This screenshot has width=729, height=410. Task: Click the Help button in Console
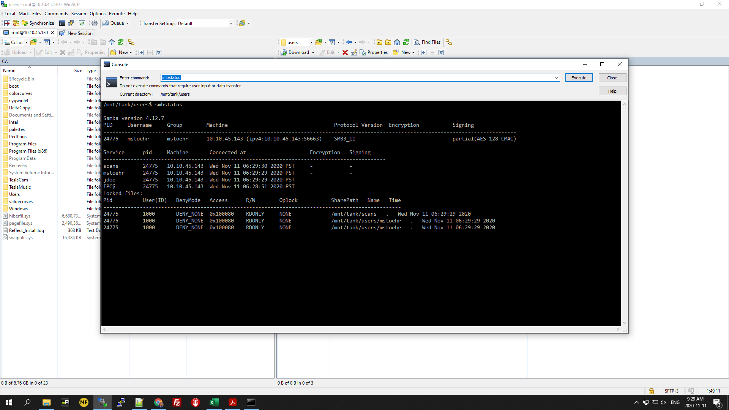coord(612,91)
